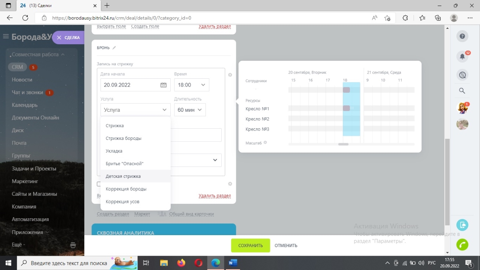Screen dimensions: 480x270
Task: Click the Выбрать поле link at top
Action: click(111, 26)
